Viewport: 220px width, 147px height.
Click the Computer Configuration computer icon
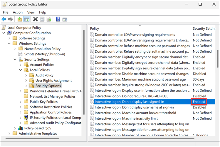point(9,33)
